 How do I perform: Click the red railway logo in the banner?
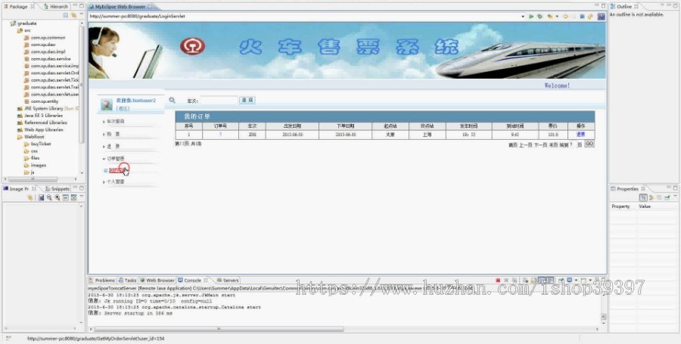pos(192,46)
